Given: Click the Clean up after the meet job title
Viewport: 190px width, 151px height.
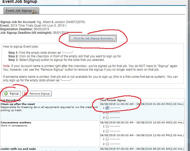Looking at the screenshot, I should coord(17,104).
